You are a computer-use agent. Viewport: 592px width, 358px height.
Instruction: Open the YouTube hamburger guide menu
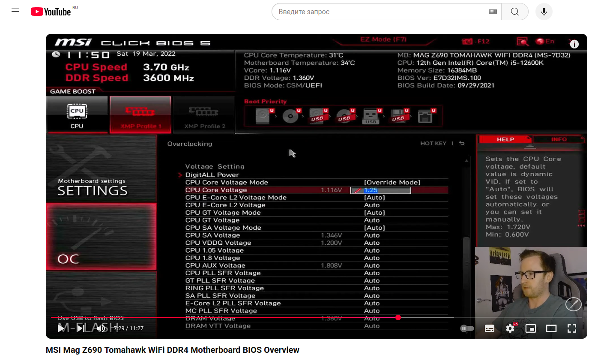15,12
